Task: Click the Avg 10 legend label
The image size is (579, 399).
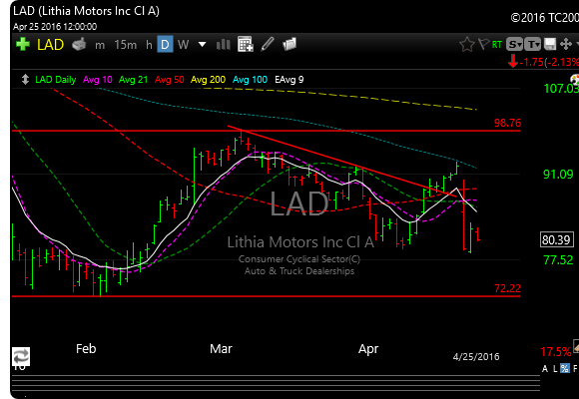Action: (98, 80)
